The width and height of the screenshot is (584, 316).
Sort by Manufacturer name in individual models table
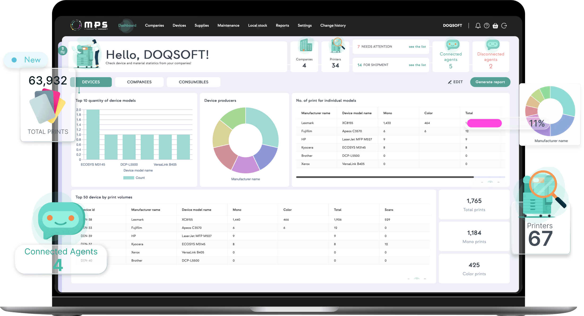(x=316, y=113)
